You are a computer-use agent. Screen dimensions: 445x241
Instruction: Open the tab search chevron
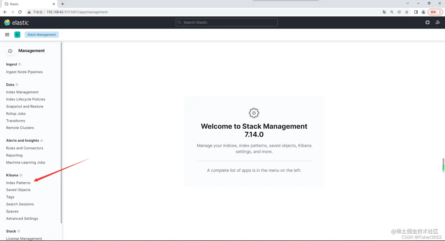408,3
